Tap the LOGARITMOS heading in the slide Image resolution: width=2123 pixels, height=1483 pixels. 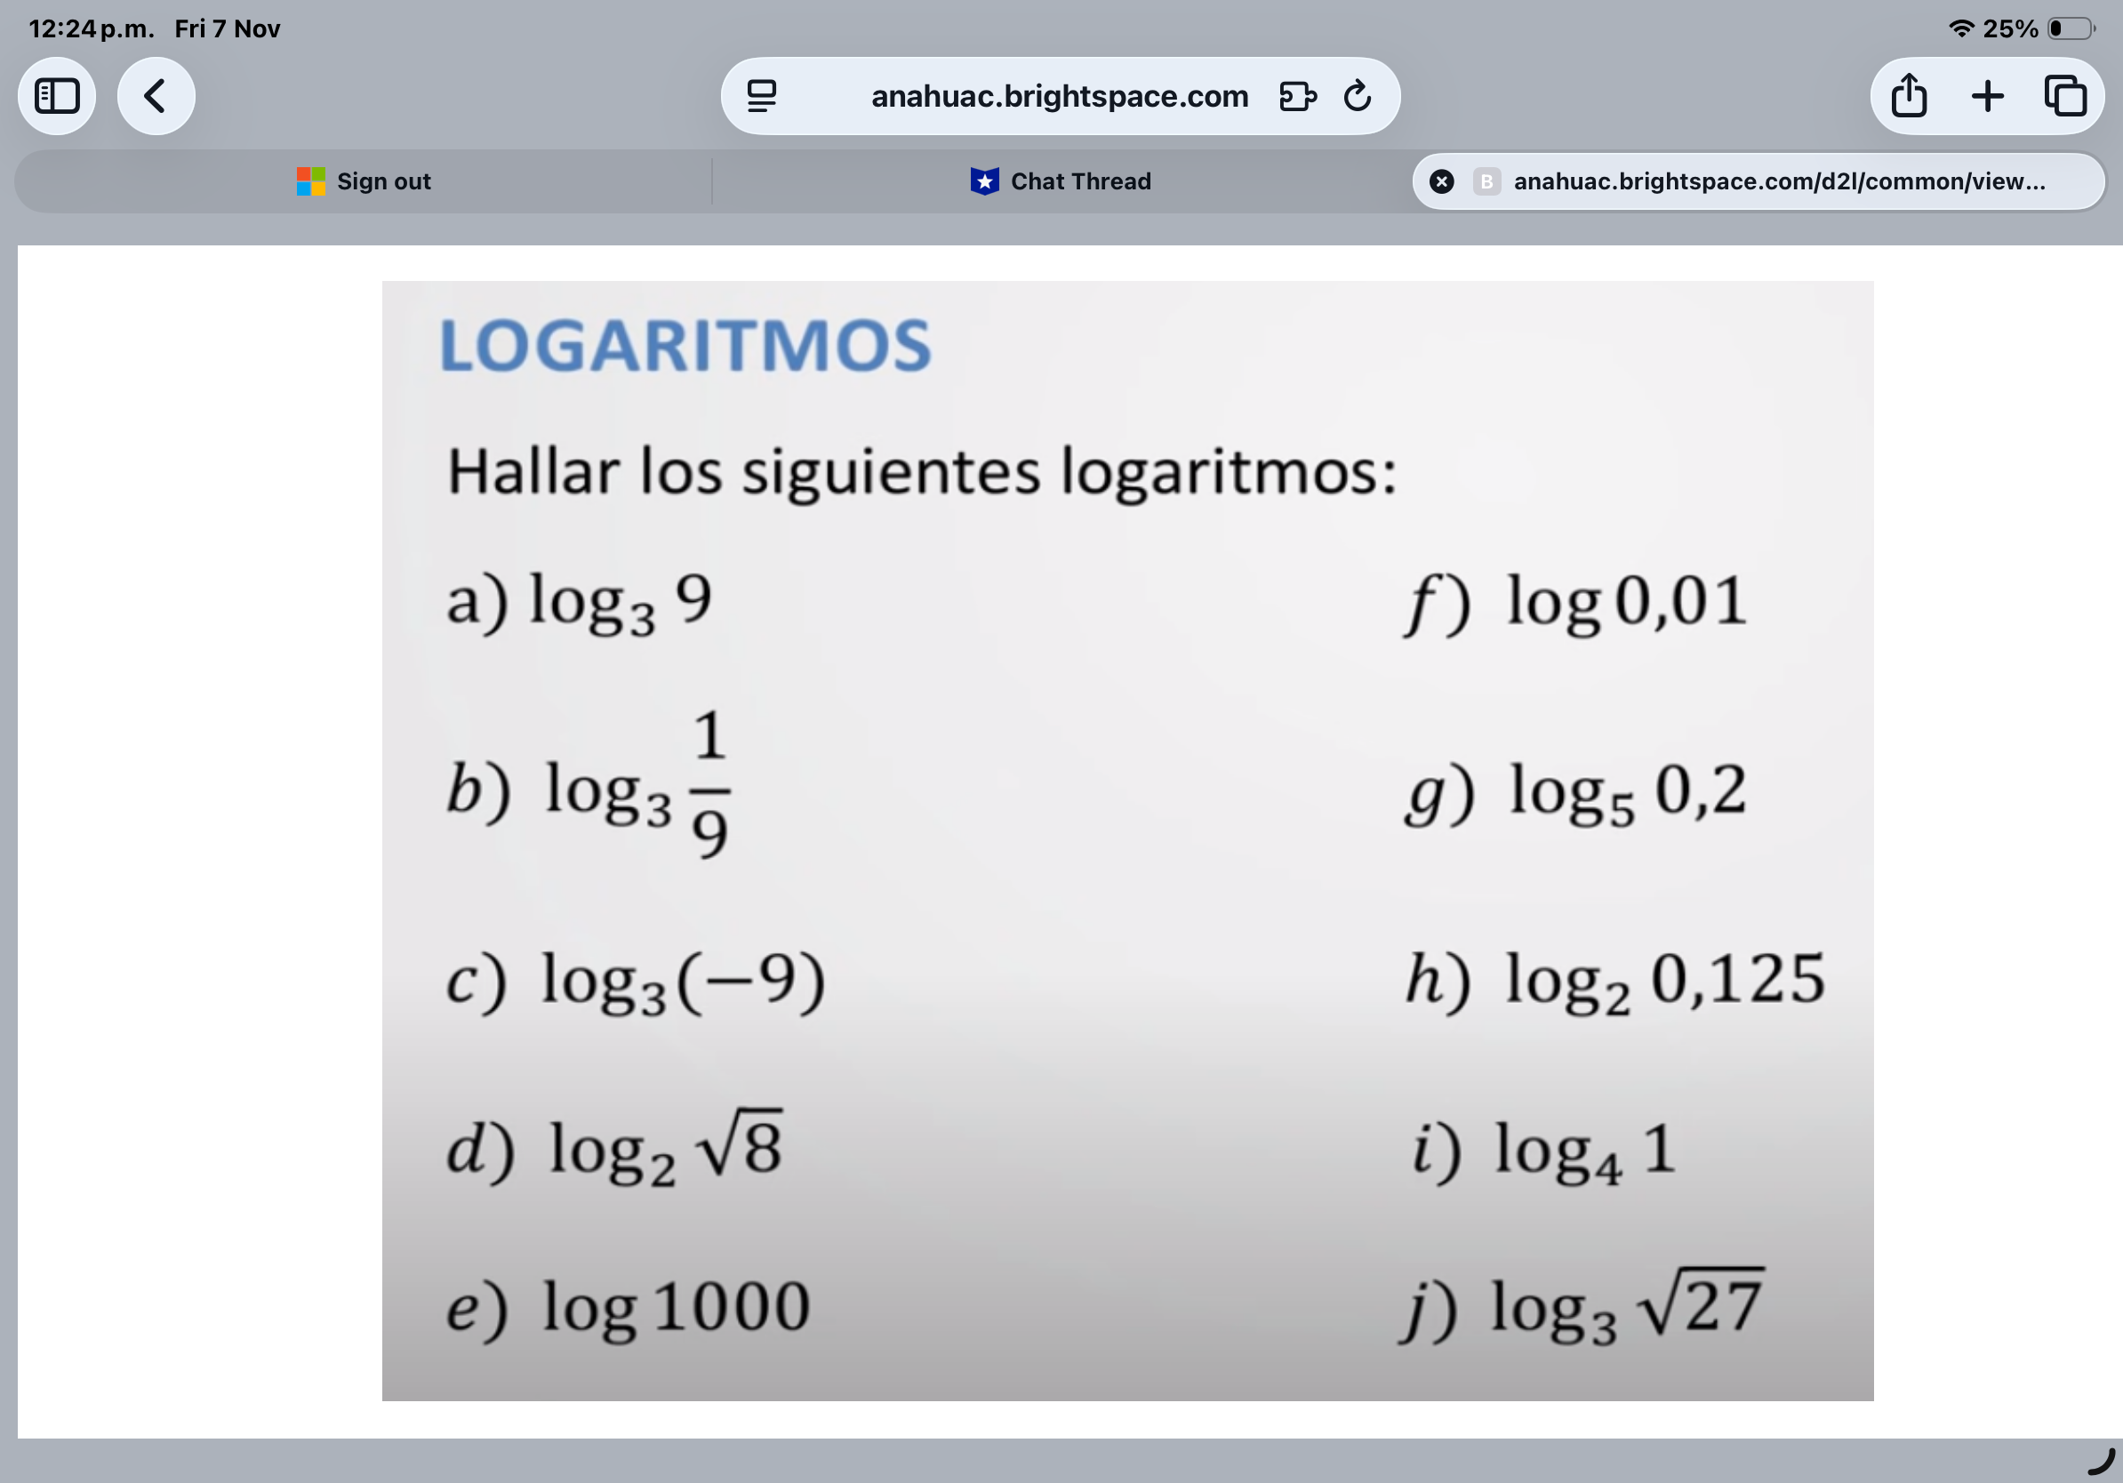point(685,346)
